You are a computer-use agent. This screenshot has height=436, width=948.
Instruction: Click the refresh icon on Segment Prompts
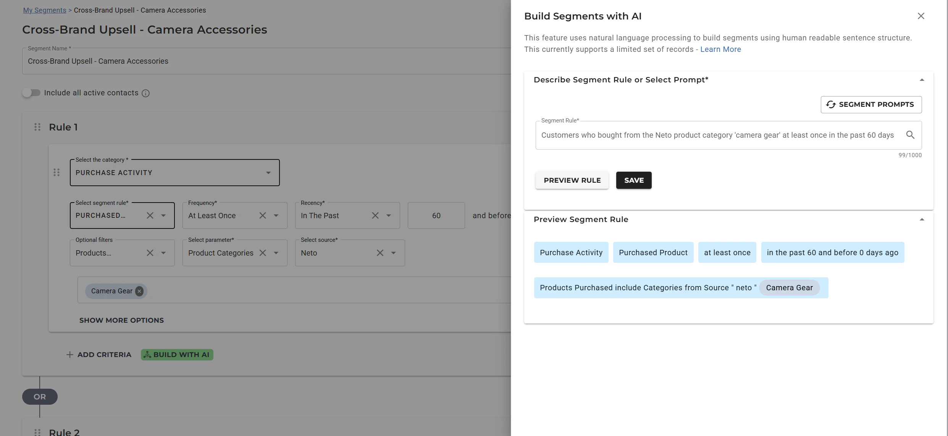click(x=831, y=104)
